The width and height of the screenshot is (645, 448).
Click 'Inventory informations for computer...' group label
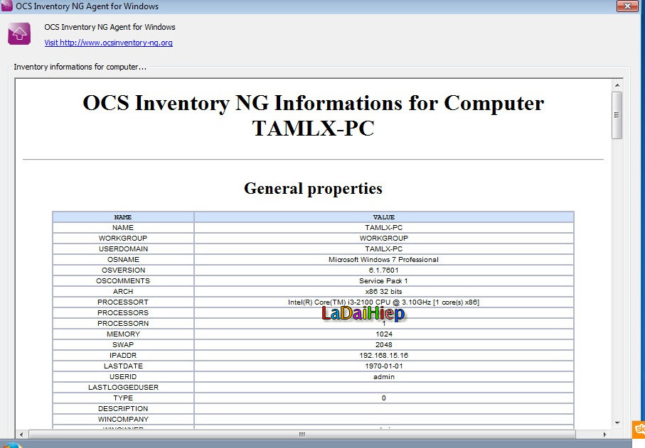[80, 67]
